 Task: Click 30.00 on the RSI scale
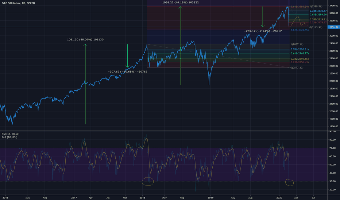click(x=332, y=181)
